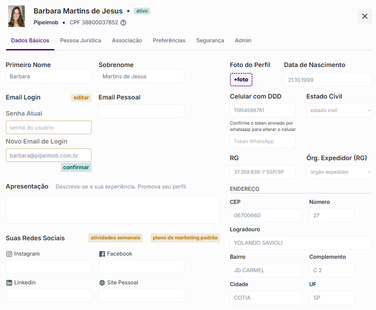Close the profile dialog with X
This screenshot has width=376, height=310.
click(365, 16)
